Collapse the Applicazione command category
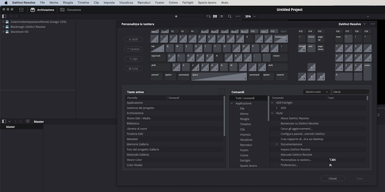 coord(232,103)
